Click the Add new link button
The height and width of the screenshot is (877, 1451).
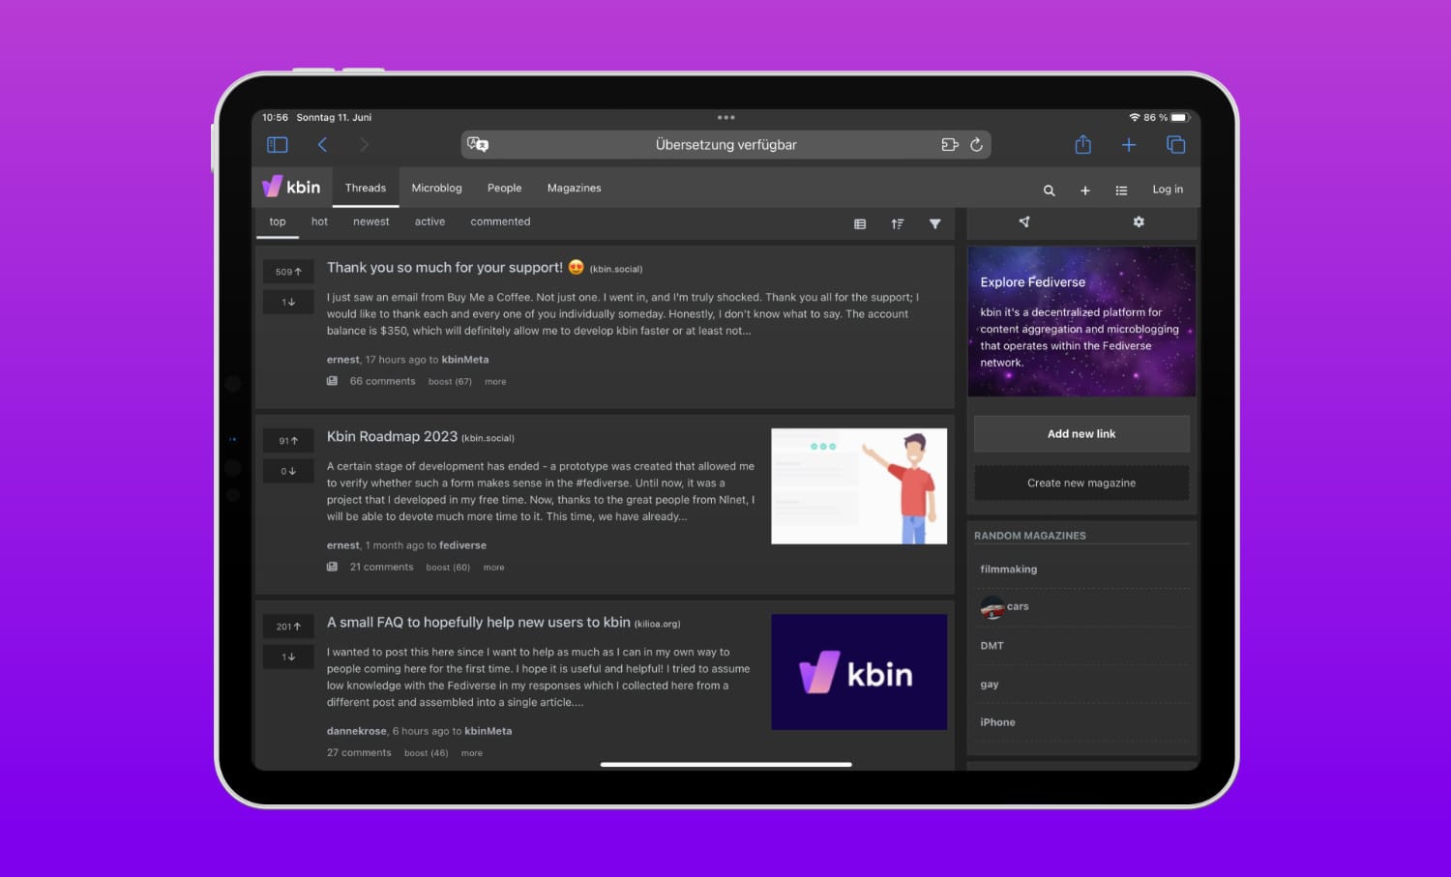(x=1081, y=434)
